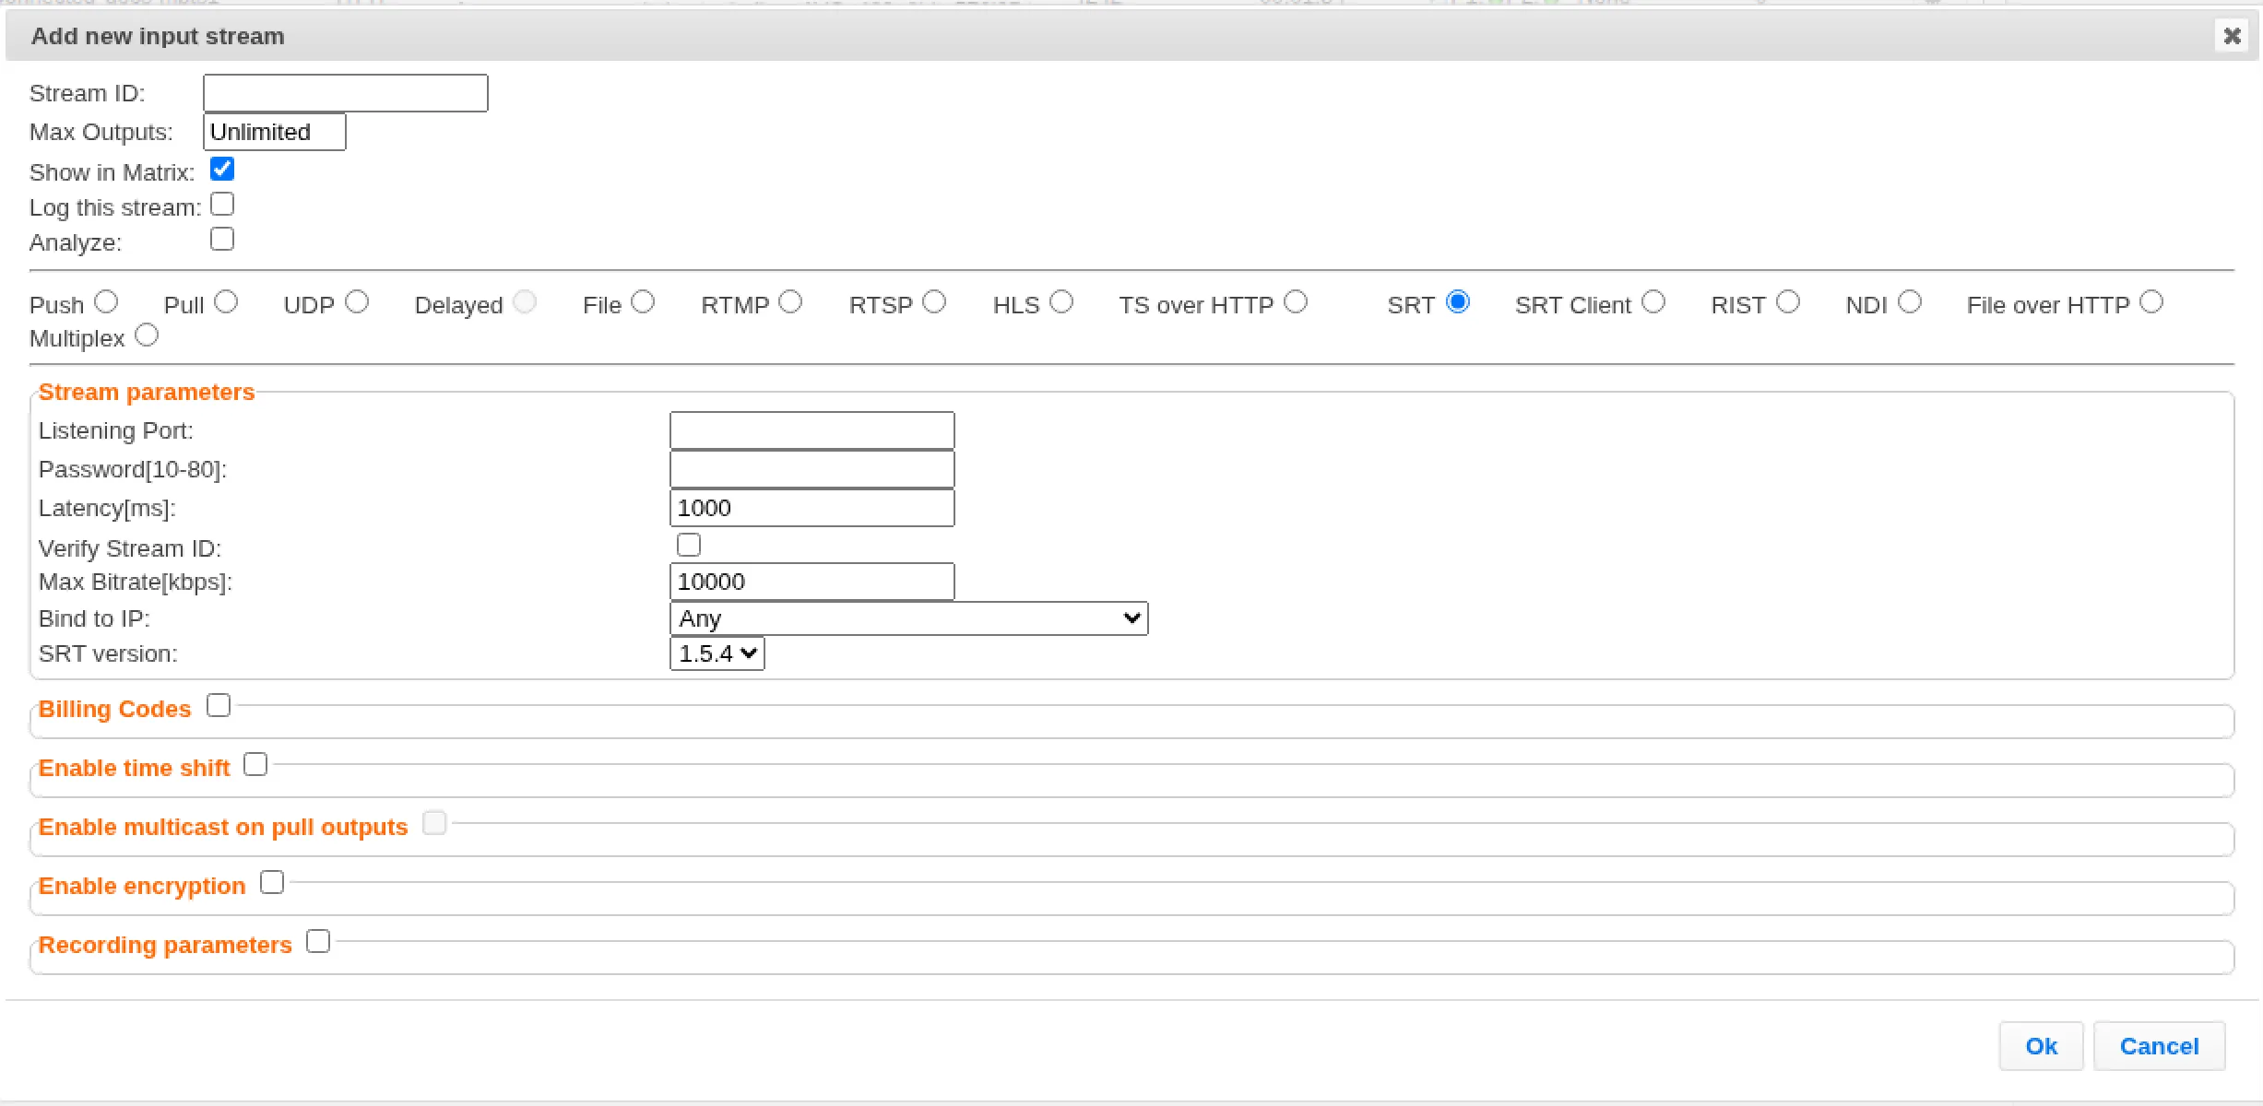Select the Pull radio button
The width and height of the screenshot is (2263, 1106).
point(226,301)
